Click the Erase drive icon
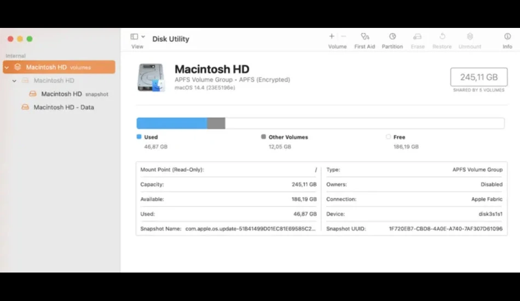 click(417, 37)
